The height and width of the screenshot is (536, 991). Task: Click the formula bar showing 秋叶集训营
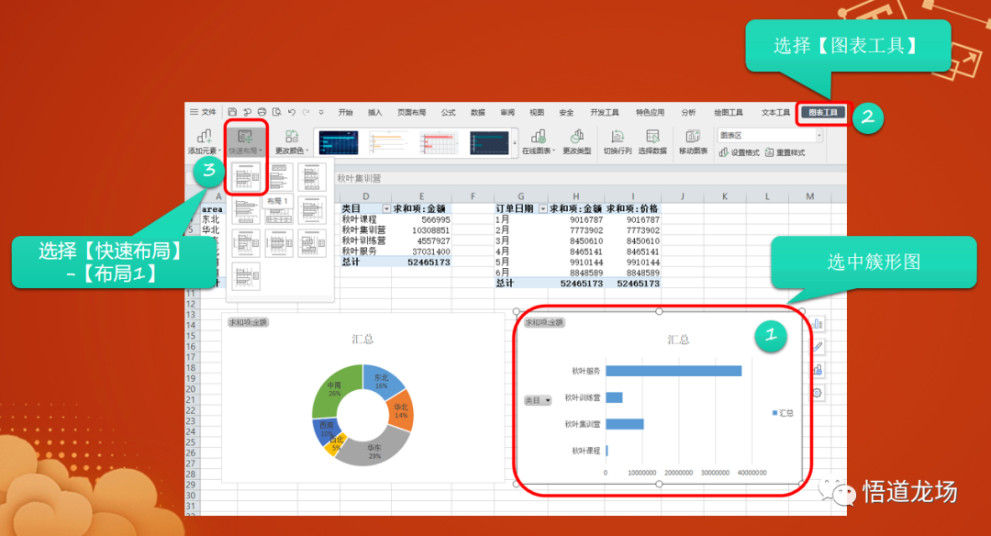point(590,178)
